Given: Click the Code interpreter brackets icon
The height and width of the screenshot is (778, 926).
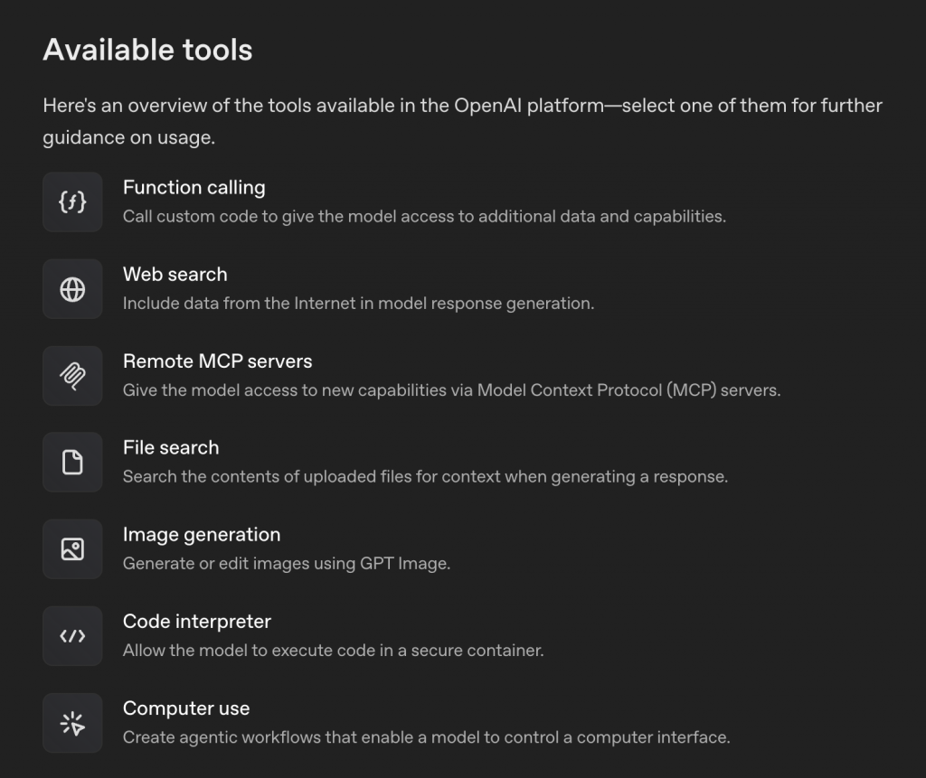Looking at the screenshot, I should (72, 636).
